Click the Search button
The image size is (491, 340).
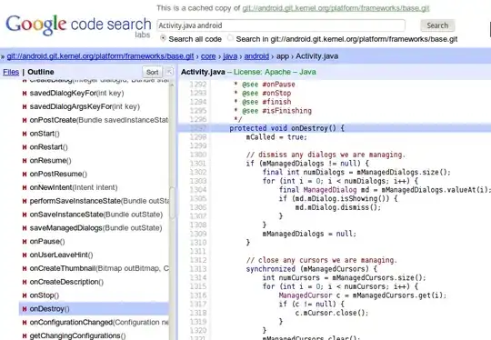tap(437, 25)
